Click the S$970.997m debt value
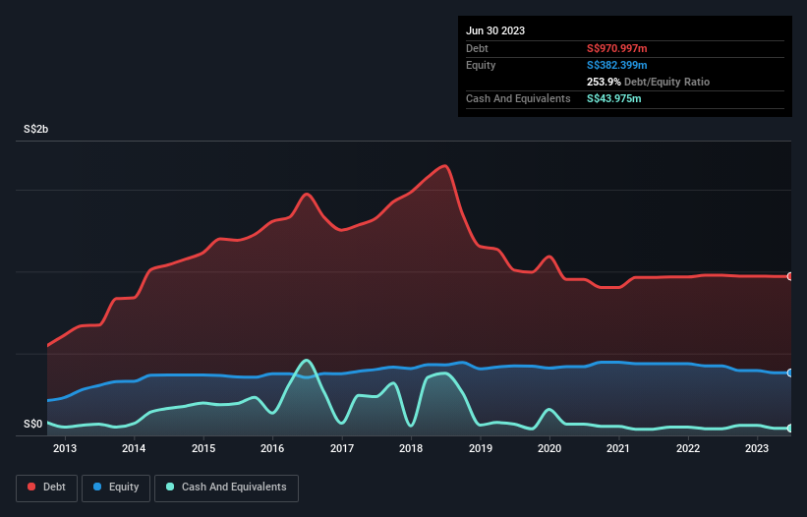The width and height of the screenshot is (807, 517). pyautogui.click(x=616, y=48)
